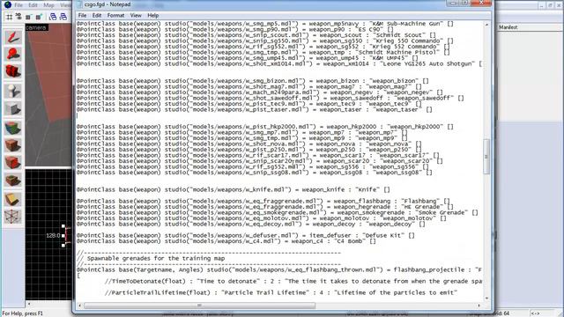Click Notepad scroll left arrow
This screenshot has height=317, width=564.
pos(80,306)
